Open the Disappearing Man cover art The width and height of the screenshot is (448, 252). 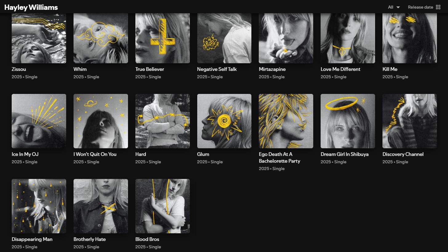click(39, 206)
